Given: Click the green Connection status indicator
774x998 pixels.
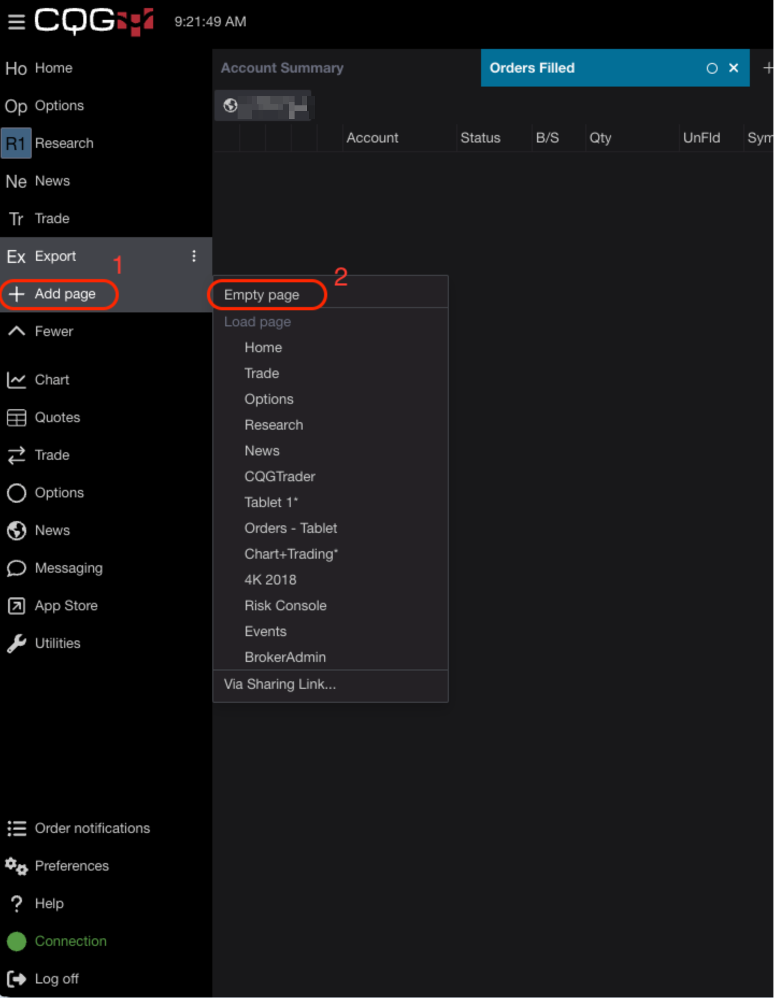Looking at the screenshot, I should click(17, 942).
